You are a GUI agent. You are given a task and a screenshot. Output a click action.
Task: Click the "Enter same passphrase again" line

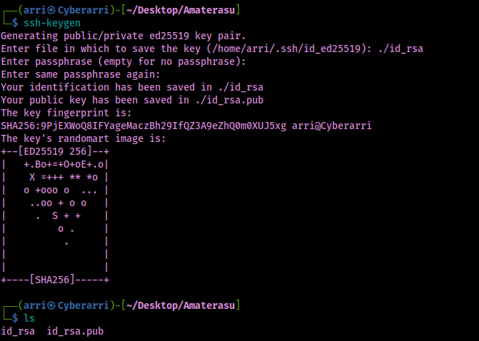coord(80,74)
